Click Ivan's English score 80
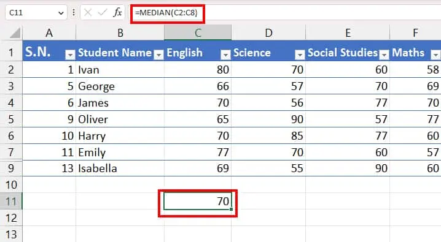The image size is (441, 242). [x=198, y=70]
